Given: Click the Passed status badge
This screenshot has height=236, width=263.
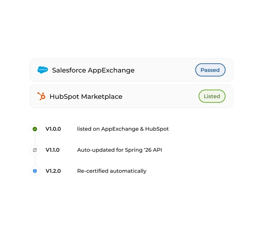Looking at the screenshot, I should [210, 70].
